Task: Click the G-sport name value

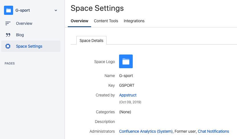Action: pos(126,76)
